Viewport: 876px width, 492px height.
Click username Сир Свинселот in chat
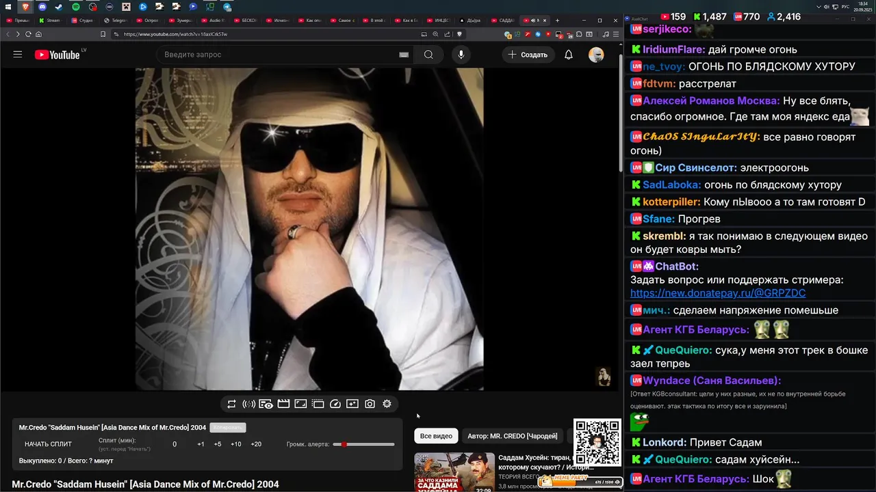coord(696,167)
